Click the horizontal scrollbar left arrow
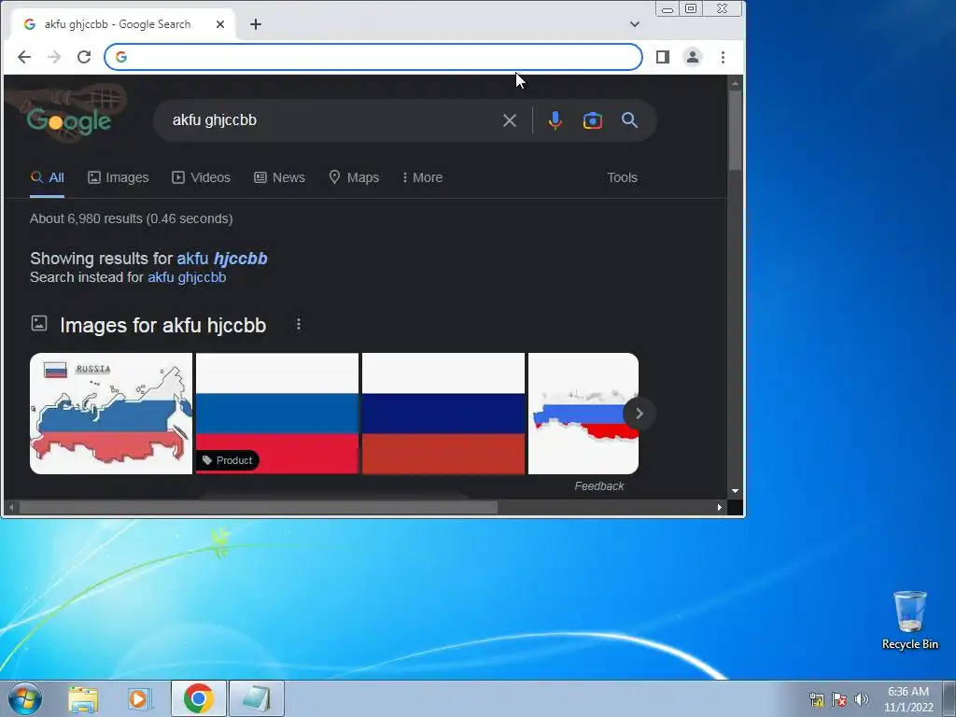This screenshot has height=717, width=956. pos(11,507)
